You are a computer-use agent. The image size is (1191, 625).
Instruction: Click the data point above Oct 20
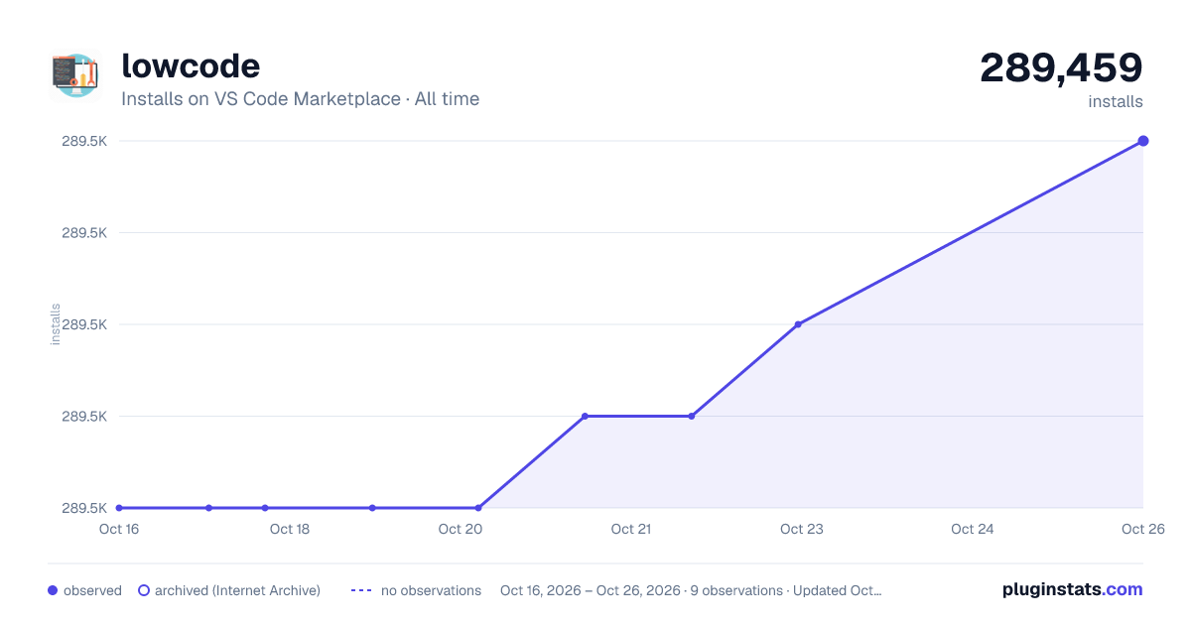478,508
